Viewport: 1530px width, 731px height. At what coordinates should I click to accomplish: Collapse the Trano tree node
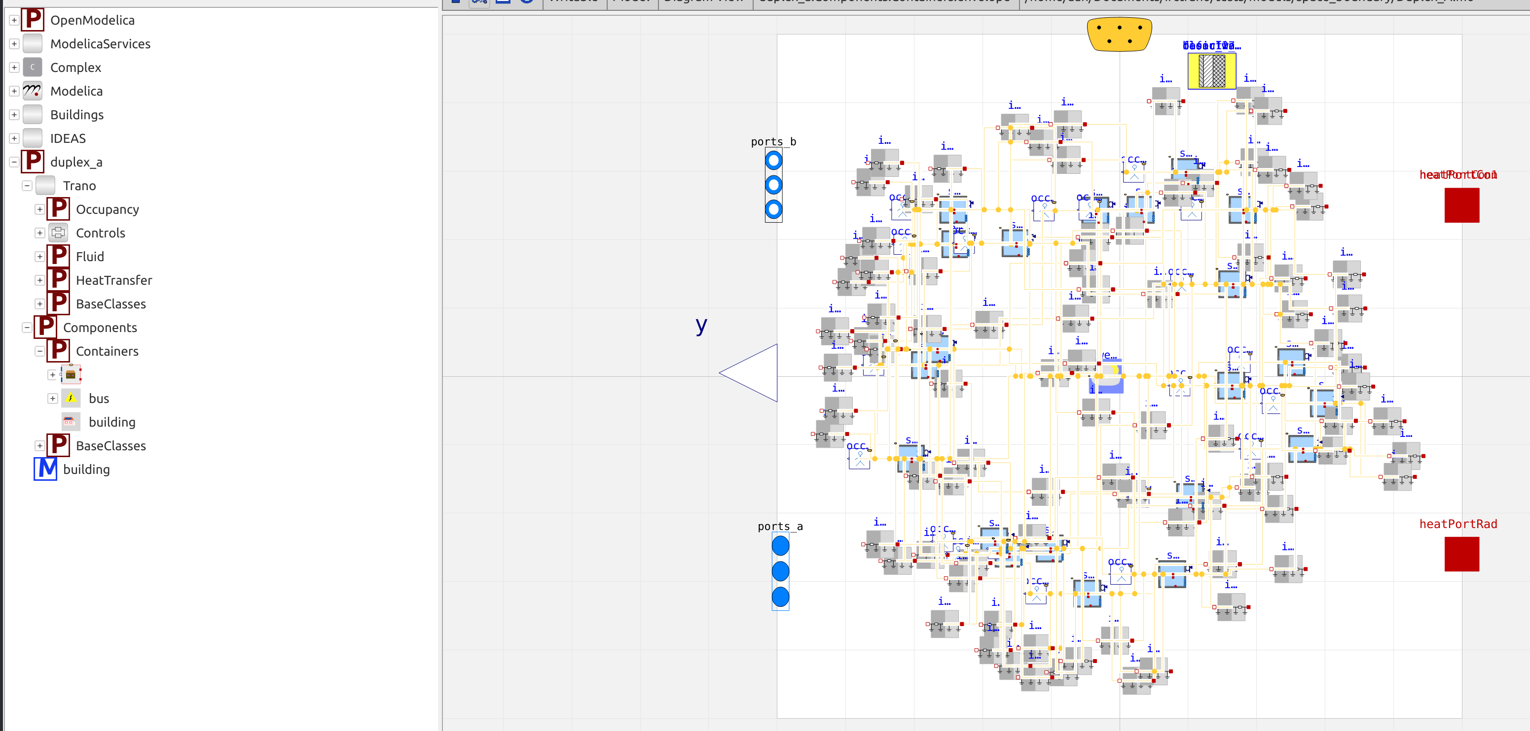point(27,186)
